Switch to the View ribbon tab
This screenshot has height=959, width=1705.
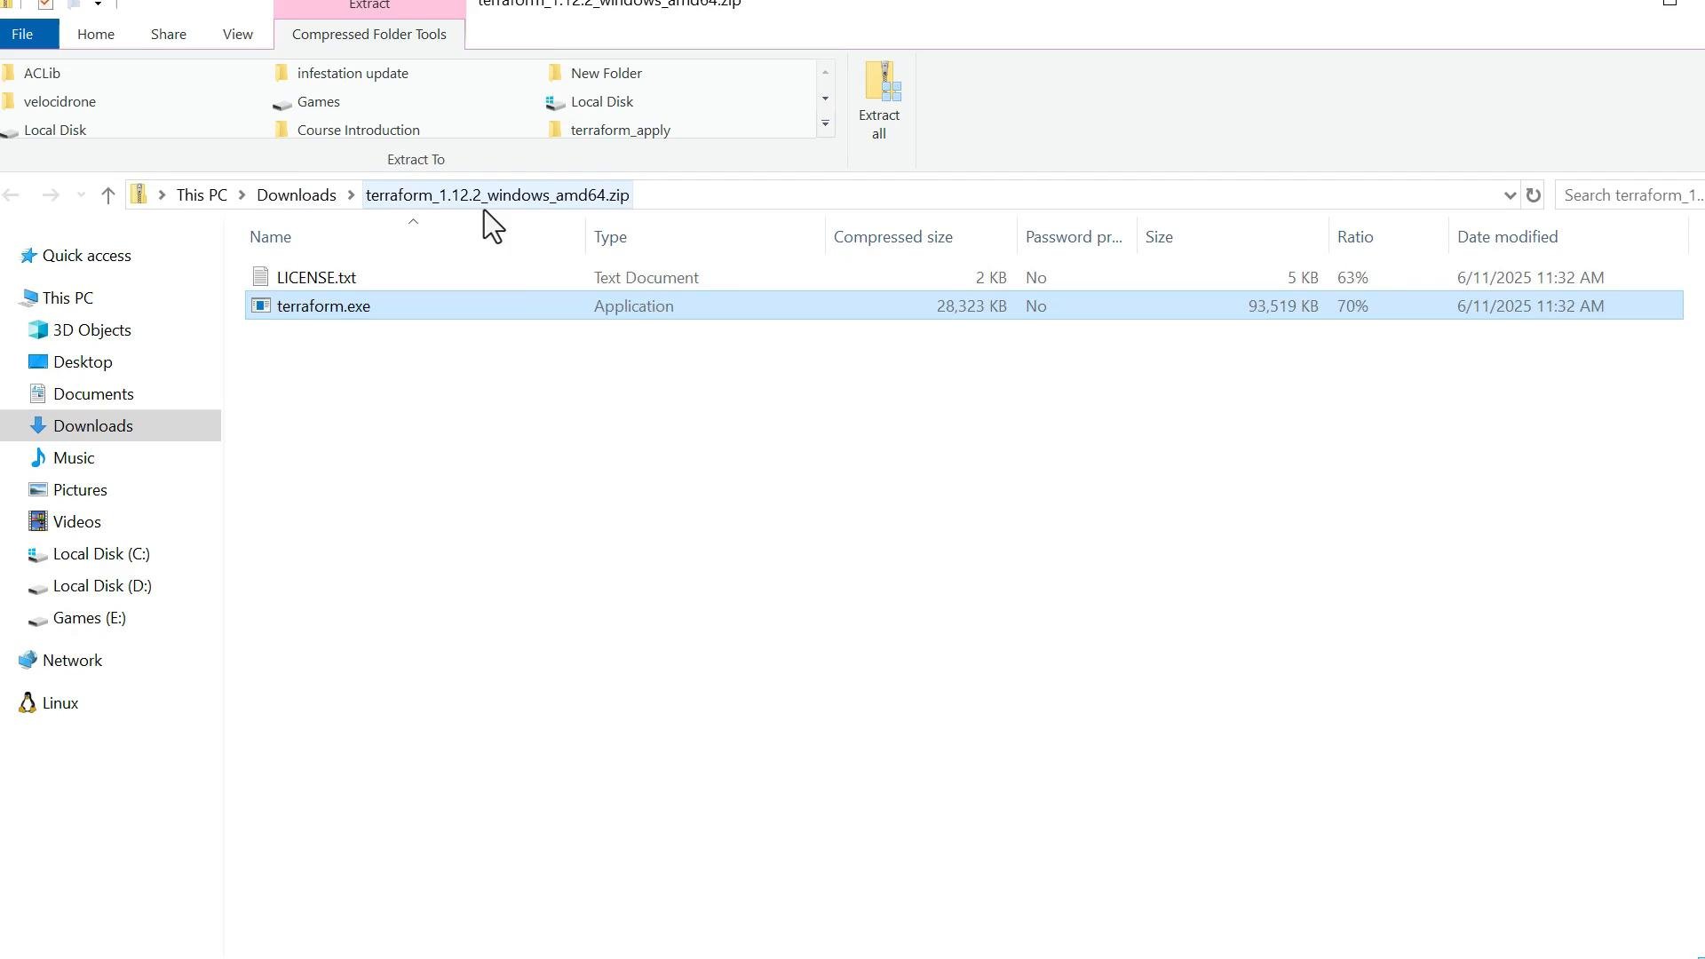pyautogui.click(x=237, y=34)
